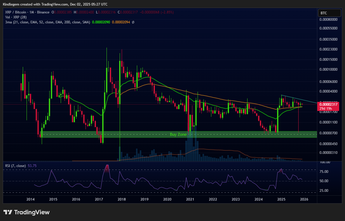Click the 0.00035000 price axis label
345x221 pixels.
[328, 39]
